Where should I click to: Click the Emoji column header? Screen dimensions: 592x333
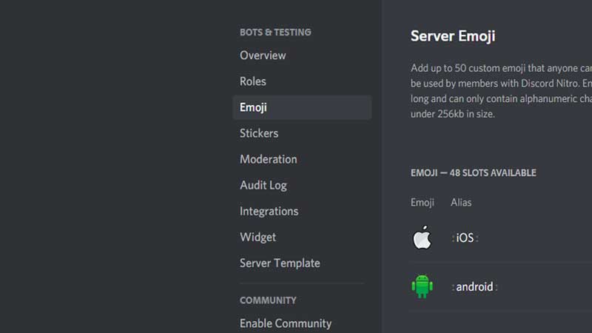pyautogui.click(x=423, y=202)
